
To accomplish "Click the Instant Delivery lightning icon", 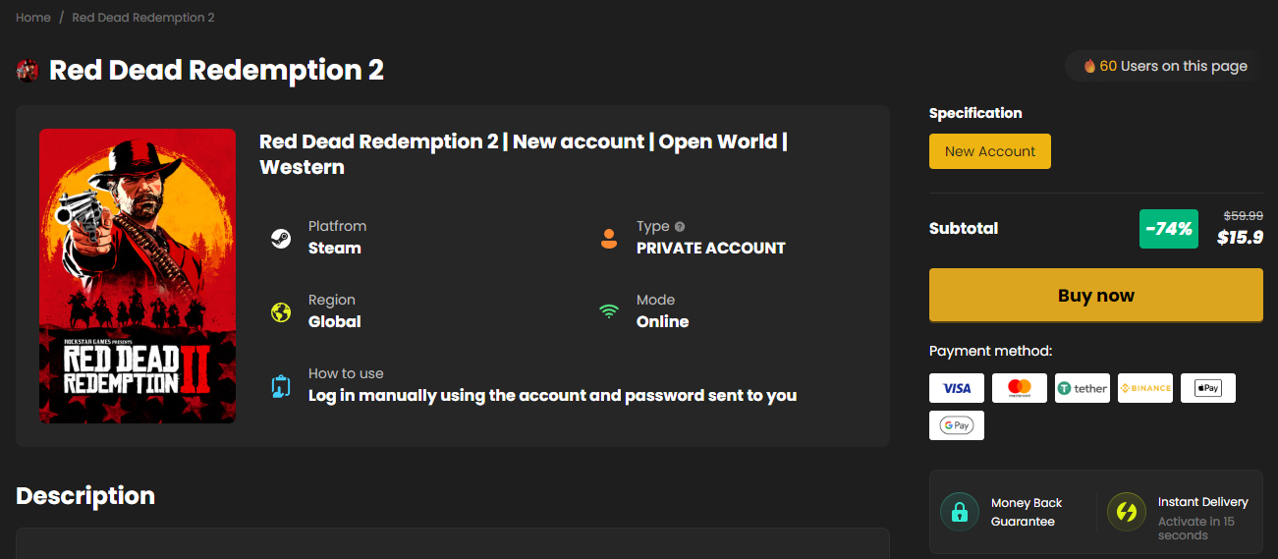I will click(1127, 512).
